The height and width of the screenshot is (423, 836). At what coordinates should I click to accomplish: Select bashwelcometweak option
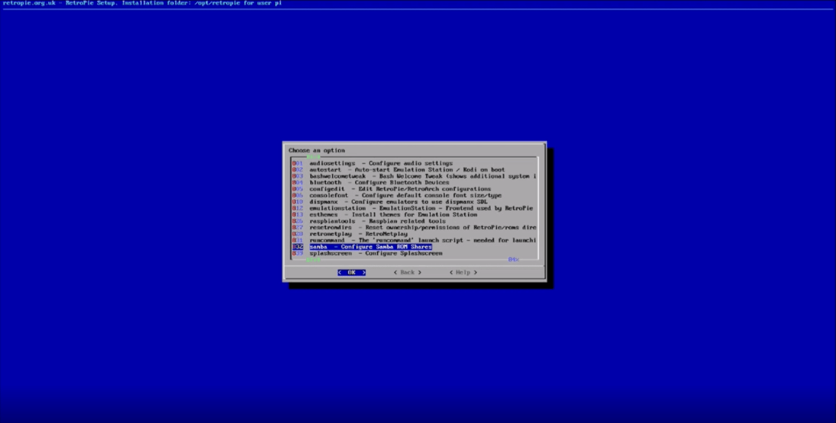click(x=414, y=176)
